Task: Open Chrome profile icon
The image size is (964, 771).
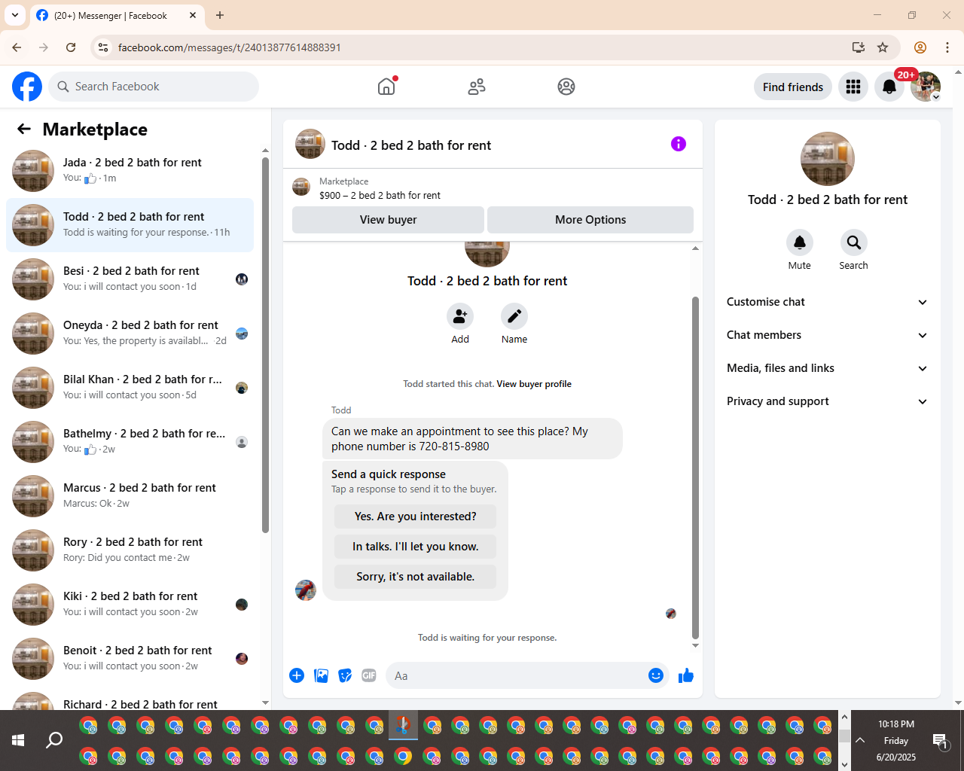Action: click(920, 47)
